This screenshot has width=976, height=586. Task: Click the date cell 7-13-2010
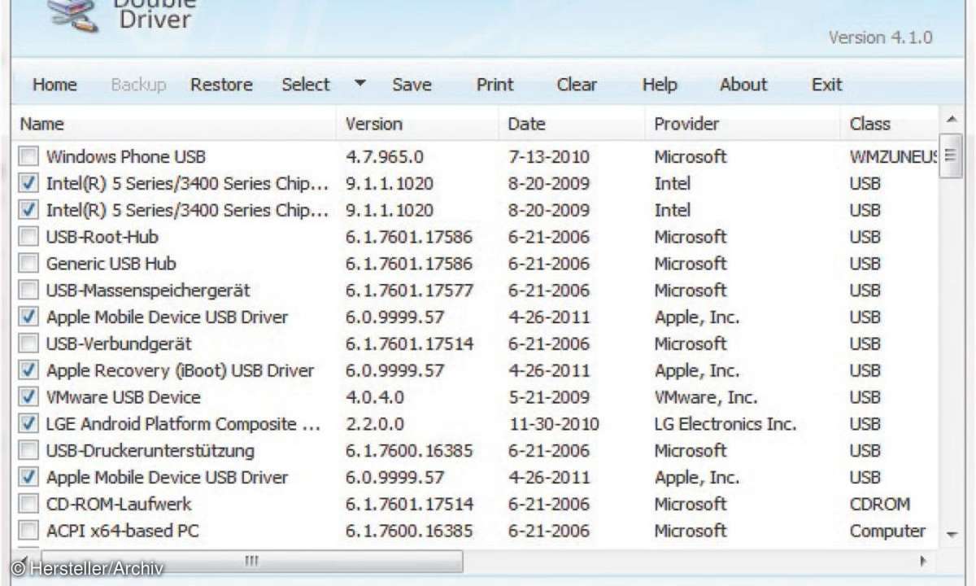[x=549, y=156]
